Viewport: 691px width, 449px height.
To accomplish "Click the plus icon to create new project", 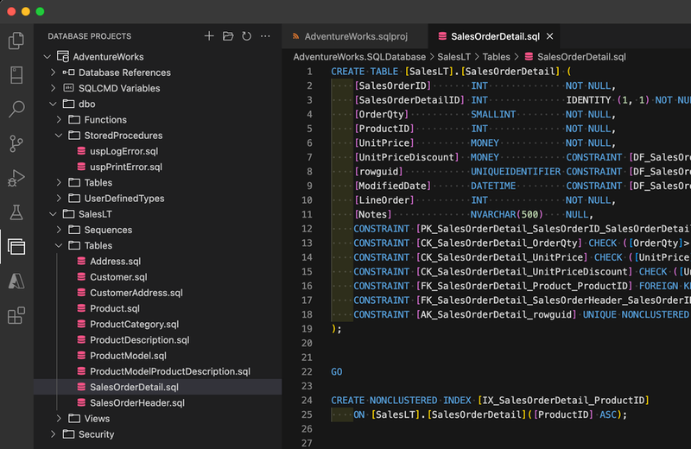I will click(208, 36).
